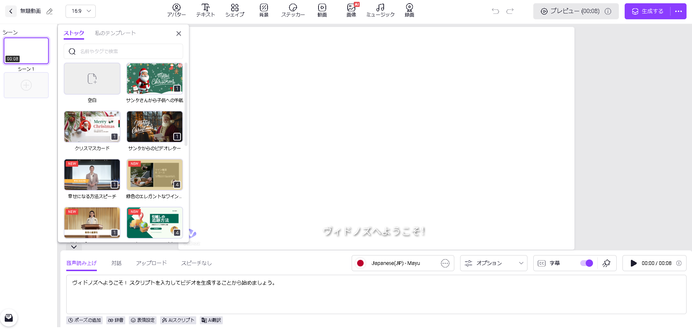The height and width of the screenshot is (329, 692).
Task: Click the info icon next to 00:08 duration
Action: click(x=679, y=263)
